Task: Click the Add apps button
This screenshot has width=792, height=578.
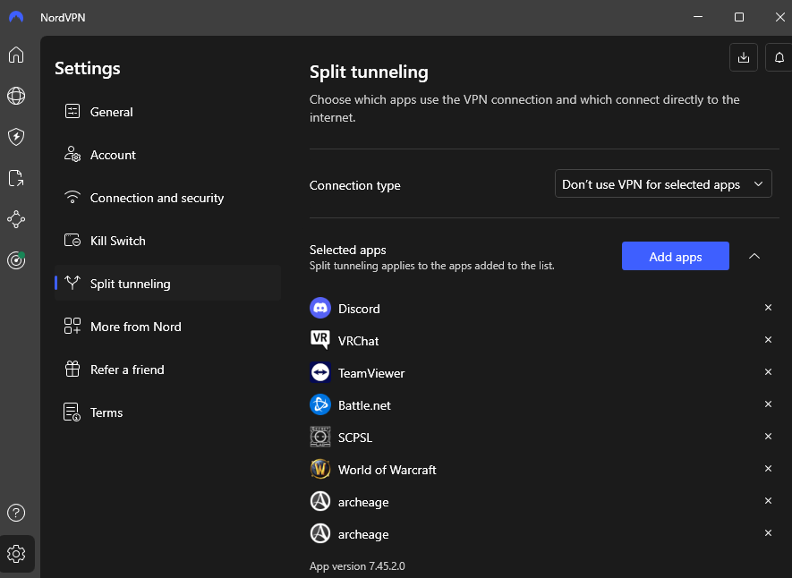Action: click(675, 257)
